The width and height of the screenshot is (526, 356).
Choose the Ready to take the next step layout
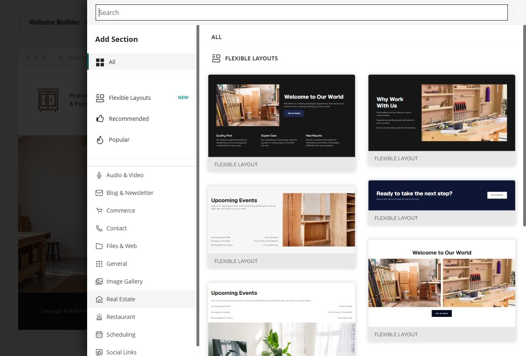(x=442, y=202)
